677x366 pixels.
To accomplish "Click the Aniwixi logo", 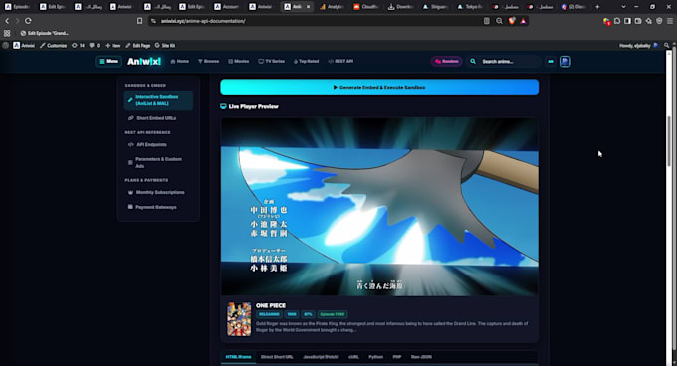I will click(144, 62).
